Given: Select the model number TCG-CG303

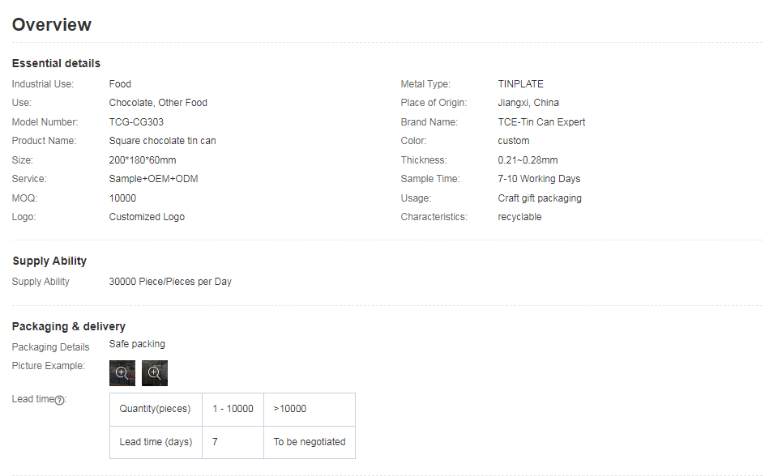Looking at the screenshot, I should 136,122.
